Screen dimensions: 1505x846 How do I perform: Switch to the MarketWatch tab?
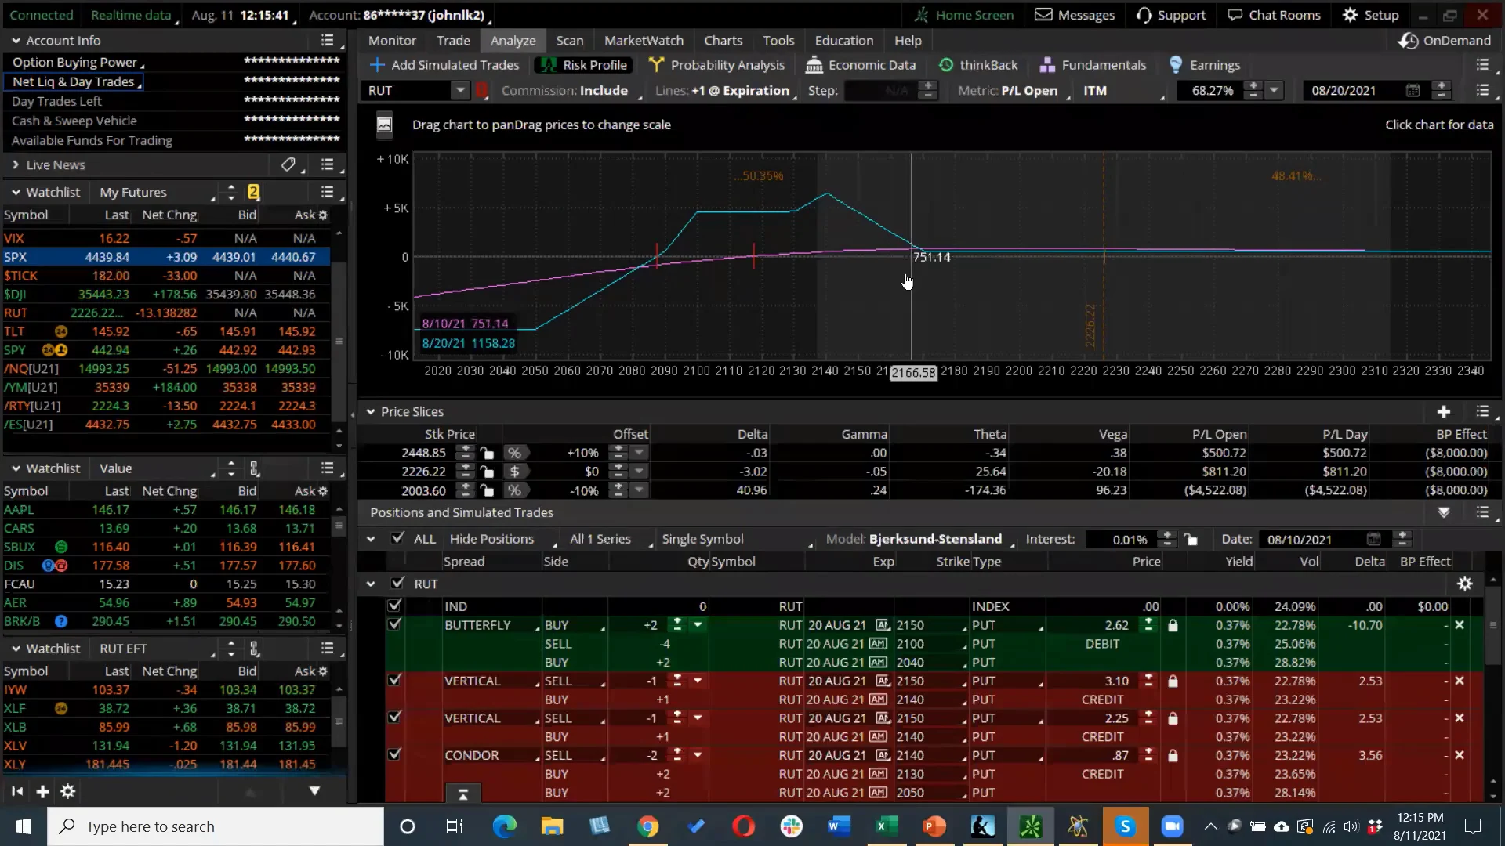644,41
